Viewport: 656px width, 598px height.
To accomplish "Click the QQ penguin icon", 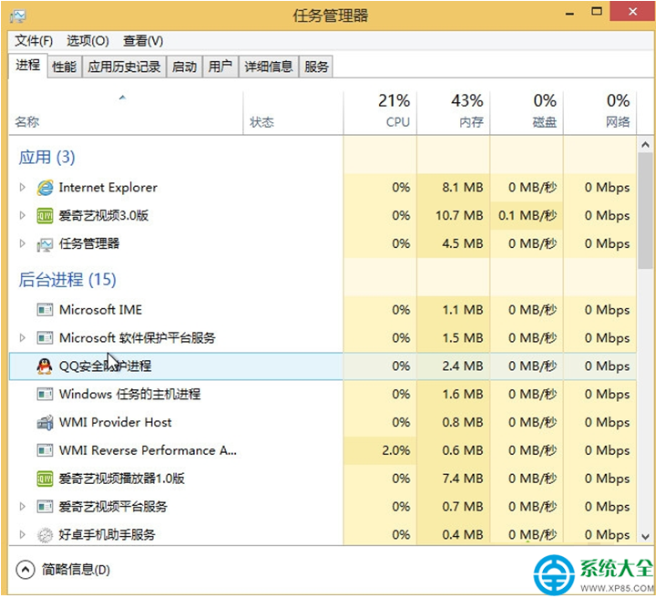I will pos(45,366).
